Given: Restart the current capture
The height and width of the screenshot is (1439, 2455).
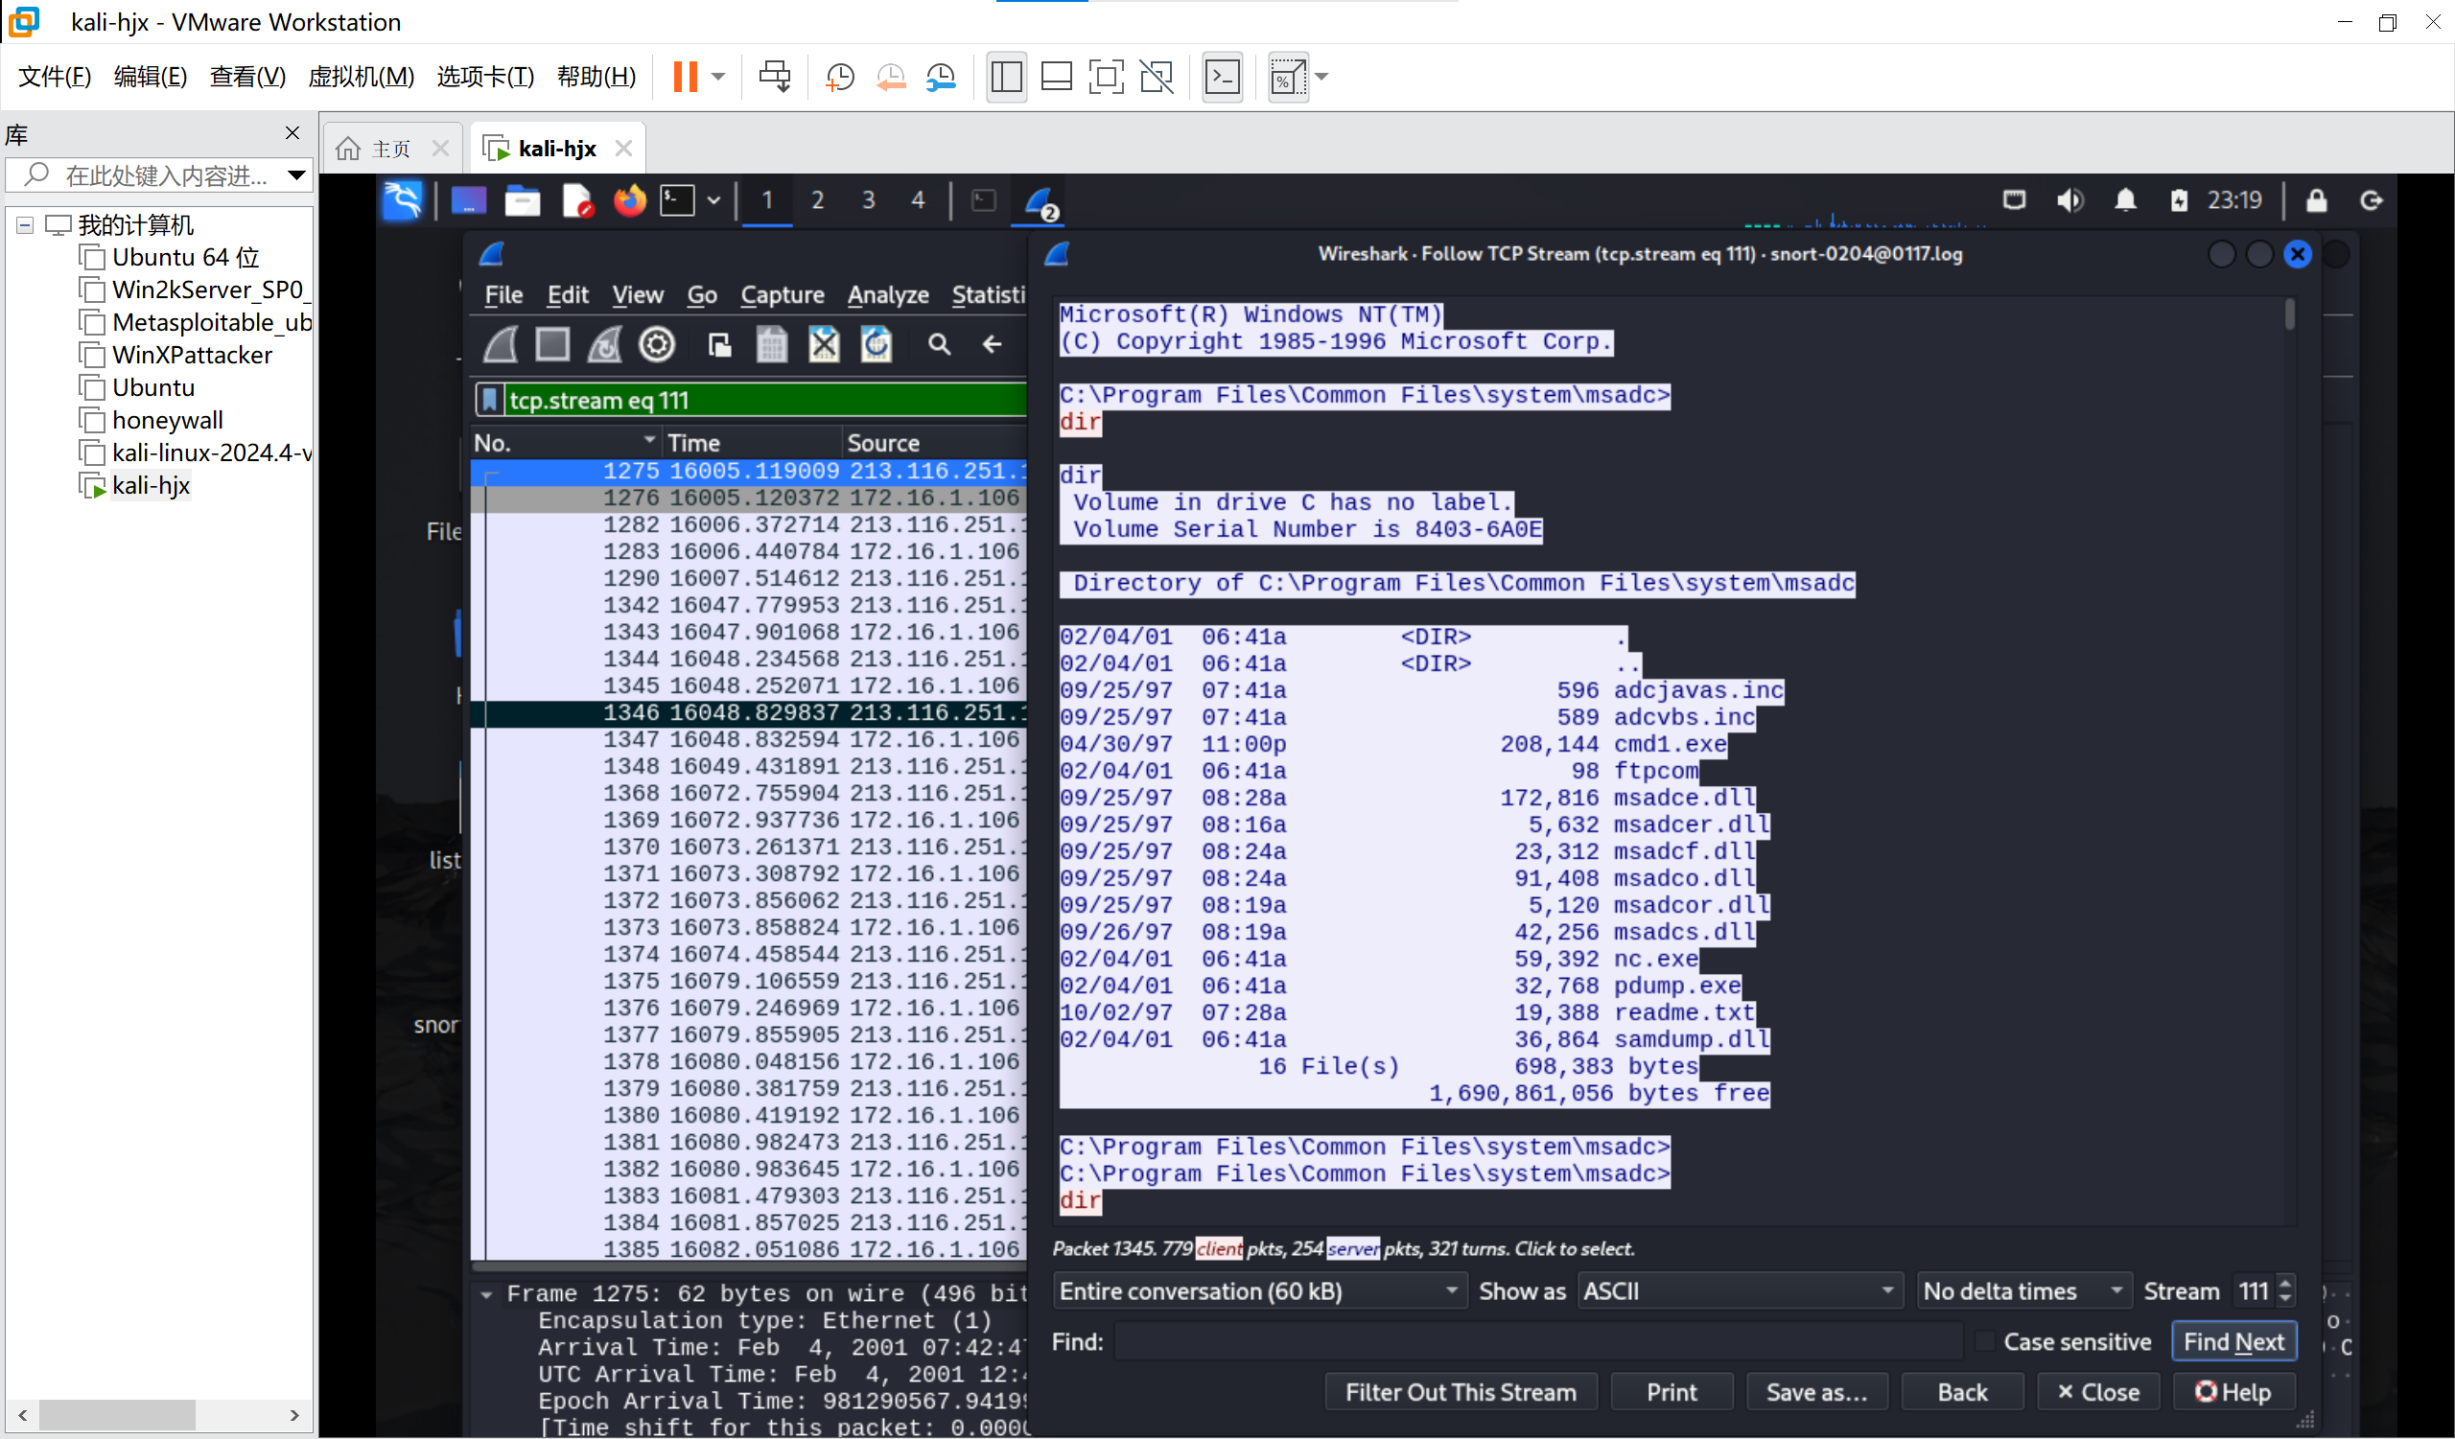Looking at the screenshot, I should 604,343.
